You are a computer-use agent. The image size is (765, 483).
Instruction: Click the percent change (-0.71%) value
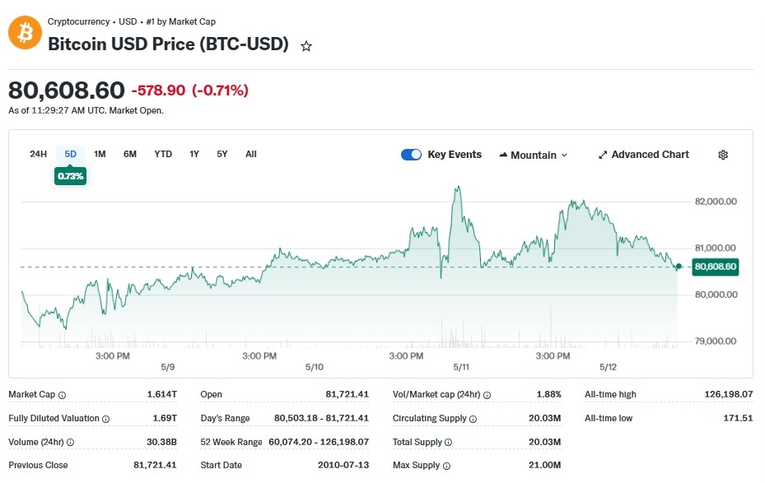[x=220, y=91]
